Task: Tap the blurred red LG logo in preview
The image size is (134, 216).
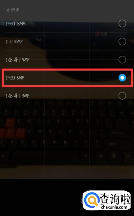Action: [101, 34]
